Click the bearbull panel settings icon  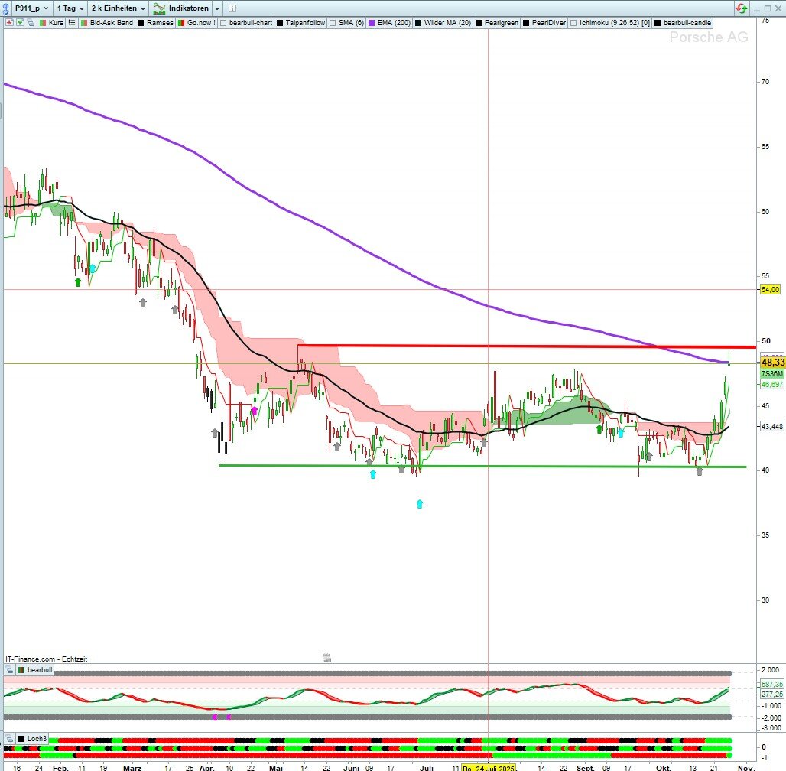pyautogui.click(x=9, y=670)
